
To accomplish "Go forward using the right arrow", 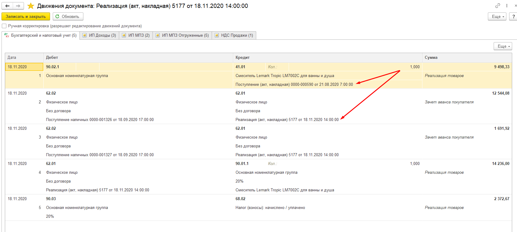I will coord(18,6).
